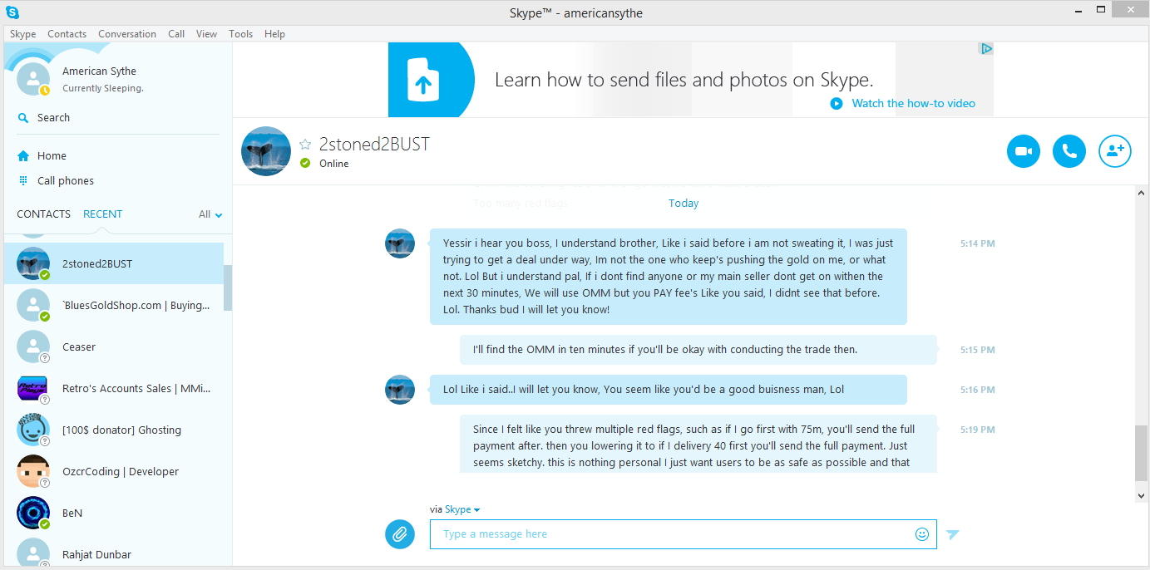Click Currently Sleeping mood message
Image resolution: width=1150 pixels, height=570 pixels.
(103, 88)
